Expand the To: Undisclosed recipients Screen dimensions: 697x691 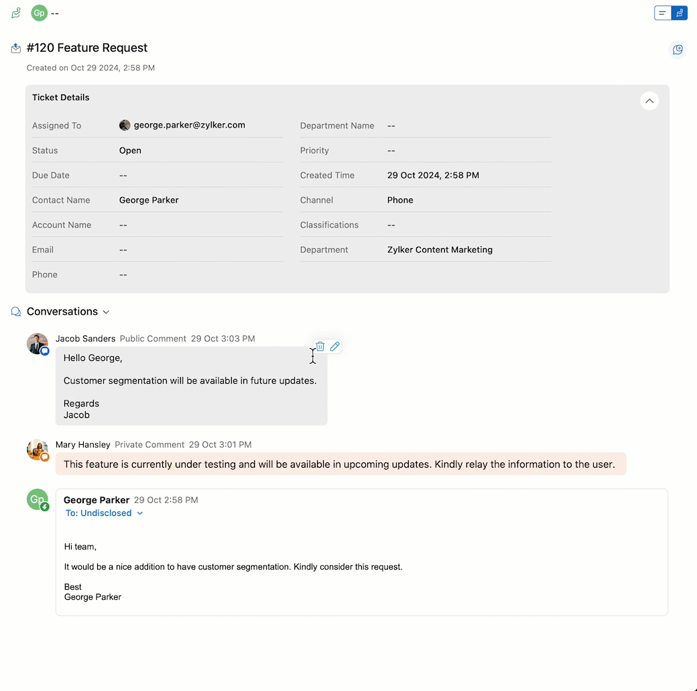click(x=104, y=513)
